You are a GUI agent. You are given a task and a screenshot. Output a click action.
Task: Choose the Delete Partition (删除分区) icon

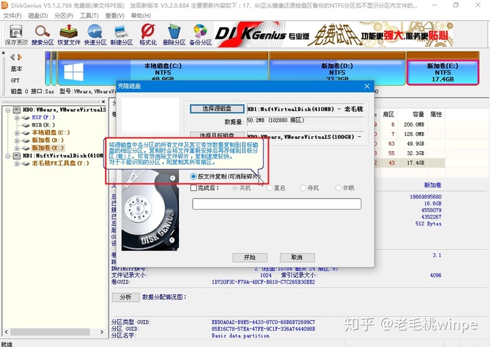click(174, 35)
